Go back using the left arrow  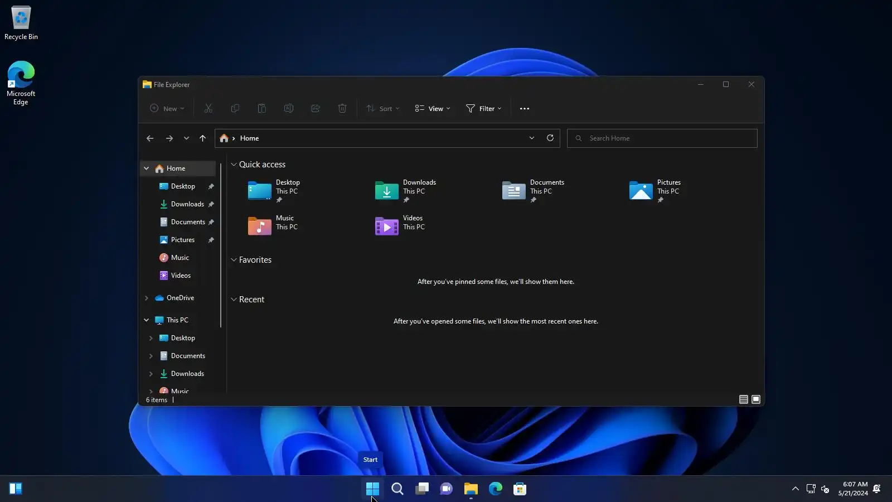click(150, 138)
